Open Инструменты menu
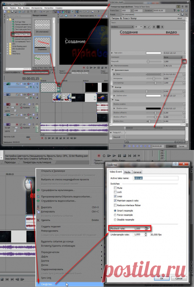Viewport: 194px width, 287px height. (x=37, y=8)
